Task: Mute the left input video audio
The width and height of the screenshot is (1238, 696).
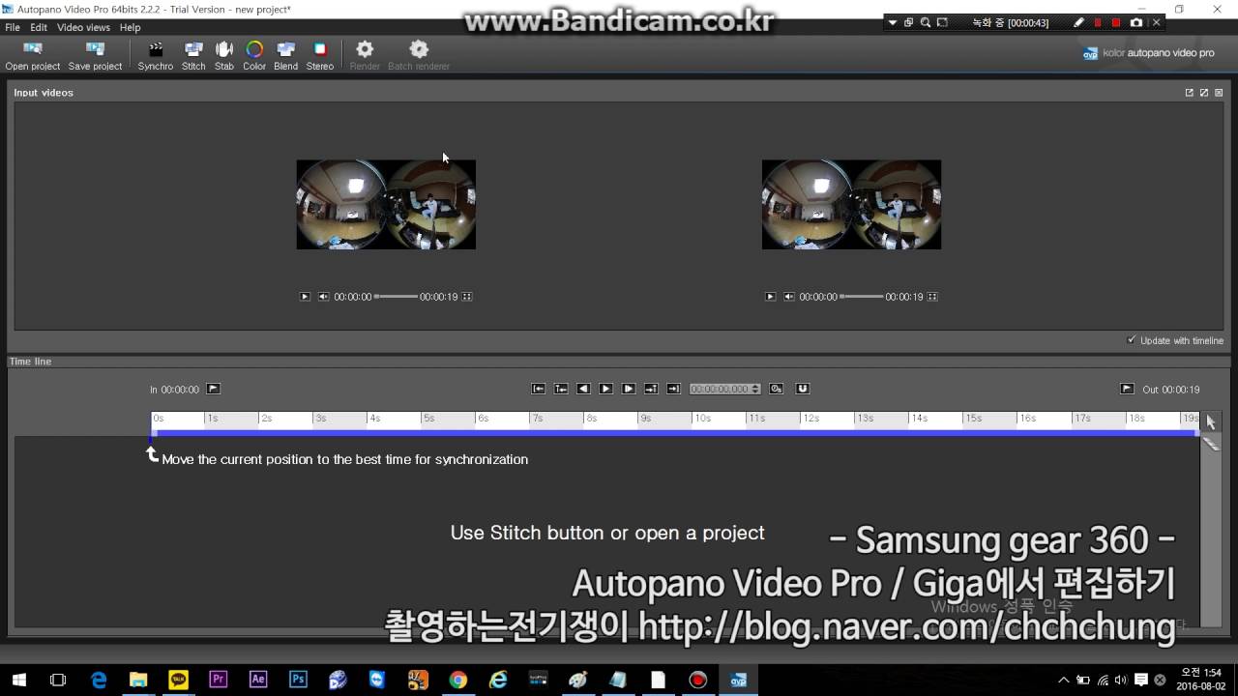Action: point(323,297)
